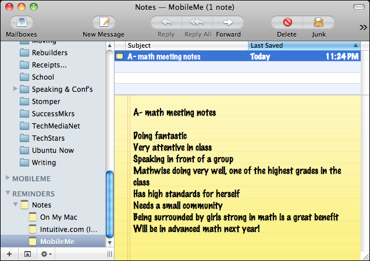
Task: Click the Reply All double-arrow icon
Action: pos(197,23)
